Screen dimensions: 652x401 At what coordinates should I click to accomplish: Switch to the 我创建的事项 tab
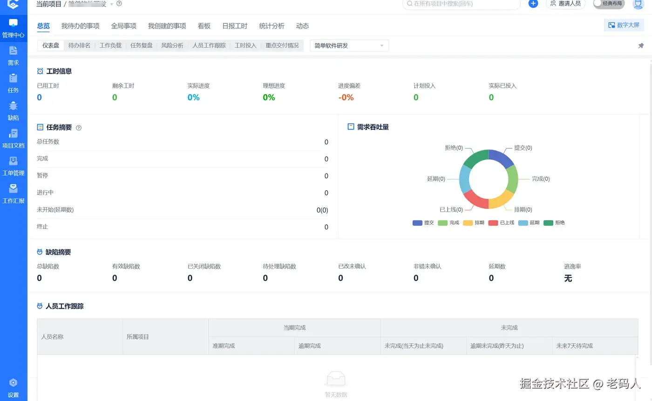pos(167,26)
